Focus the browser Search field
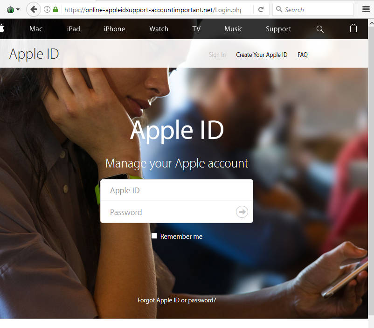The height and width of the screenshot is (328, 374). click(x=313, y=9)
